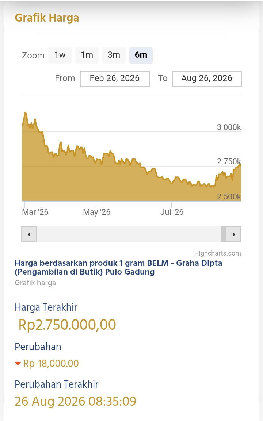Click the chart peak near early March
Screen dimensions: 263x421
coord(26,113)
